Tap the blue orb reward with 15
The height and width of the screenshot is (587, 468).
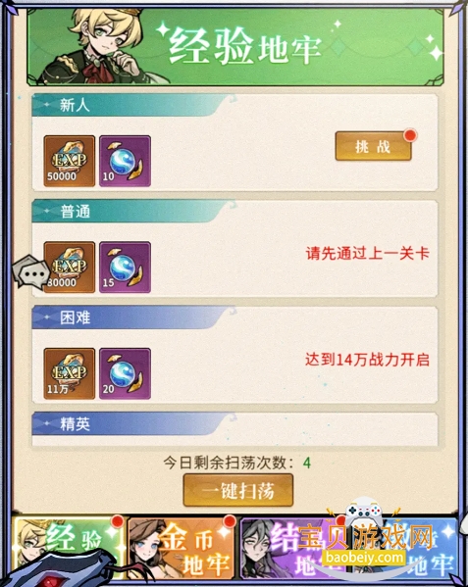(126, 268)
